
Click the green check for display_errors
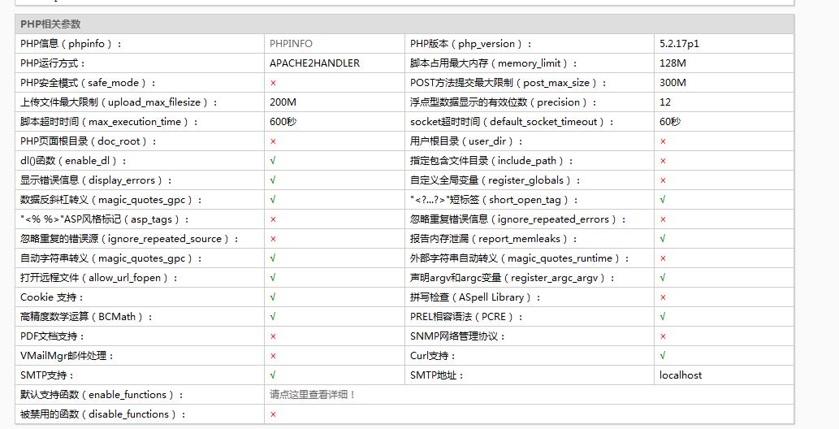click(x=273, y=180)
